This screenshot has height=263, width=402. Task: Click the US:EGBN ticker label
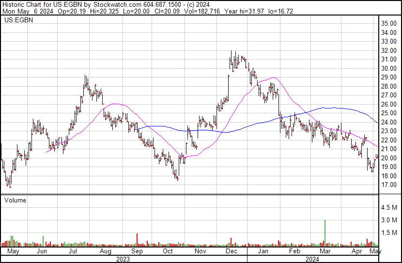pos(19,20)
